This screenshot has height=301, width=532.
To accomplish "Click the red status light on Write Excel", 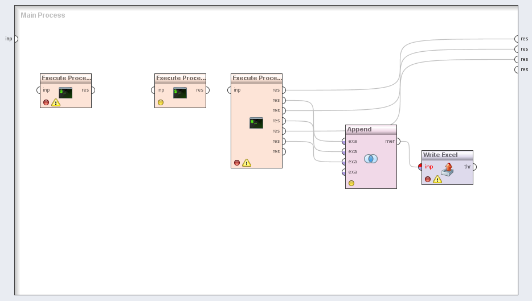I will (x=428, y=179).
